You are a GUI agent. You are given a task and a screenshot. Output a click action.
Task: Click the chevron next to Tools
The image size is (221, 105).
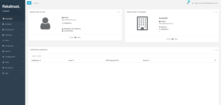[x=23, y=40]
